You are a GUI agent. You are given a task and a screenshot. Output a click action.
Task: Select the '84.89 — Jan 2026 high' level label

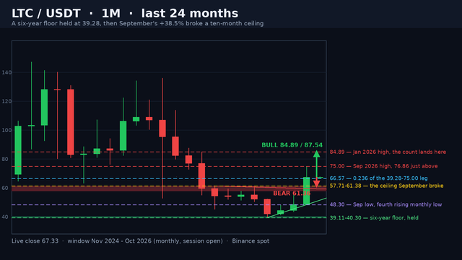(388, 152)
